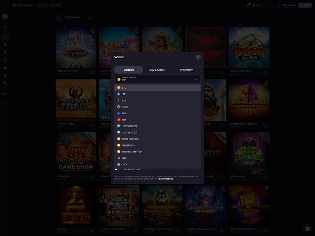The image size is (315, 236).
Task: Switch to the Deposit tab
Action: pos(129,70)
